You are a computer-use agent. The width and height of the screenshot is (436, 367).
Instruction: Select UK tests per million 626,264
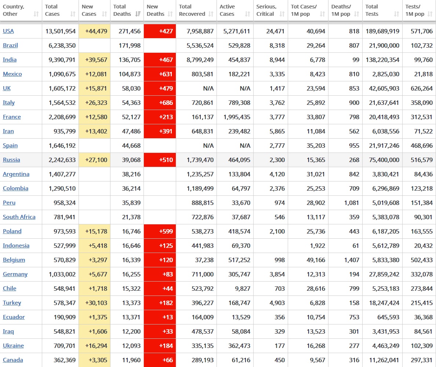pos(422,88)
